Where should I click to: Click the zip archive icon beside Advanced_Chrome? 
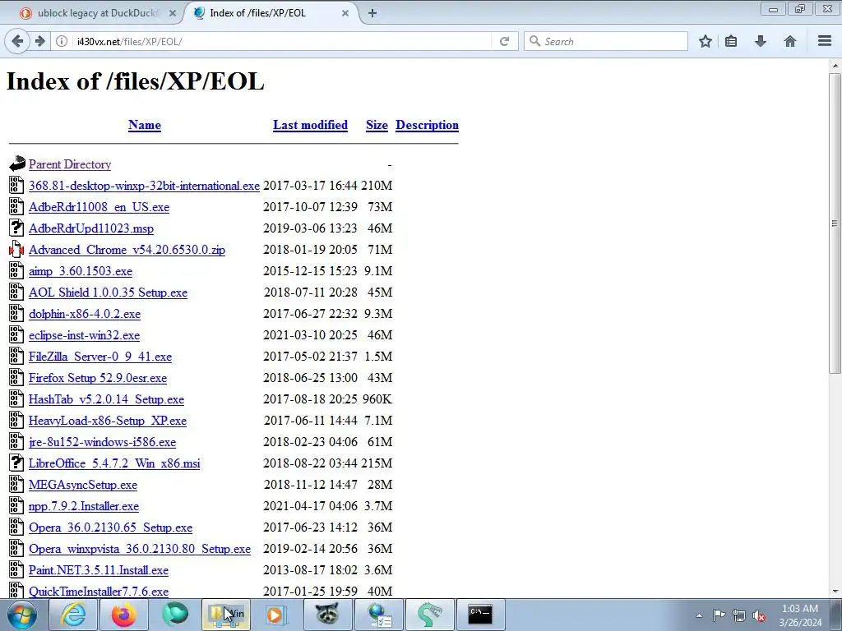click(x=16, y=250)
